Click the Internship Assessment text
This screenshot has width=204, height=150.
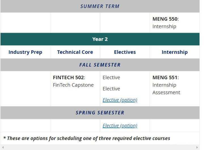166,89
